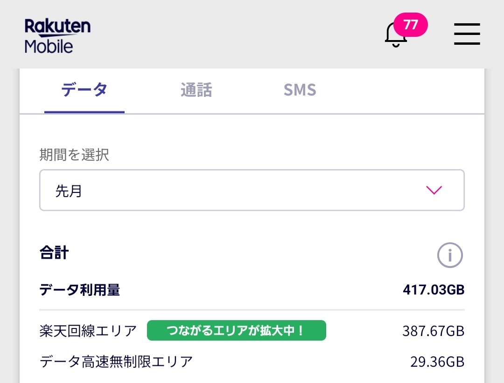Click the データ高速無制限エリア label

[x=116, y=362]
